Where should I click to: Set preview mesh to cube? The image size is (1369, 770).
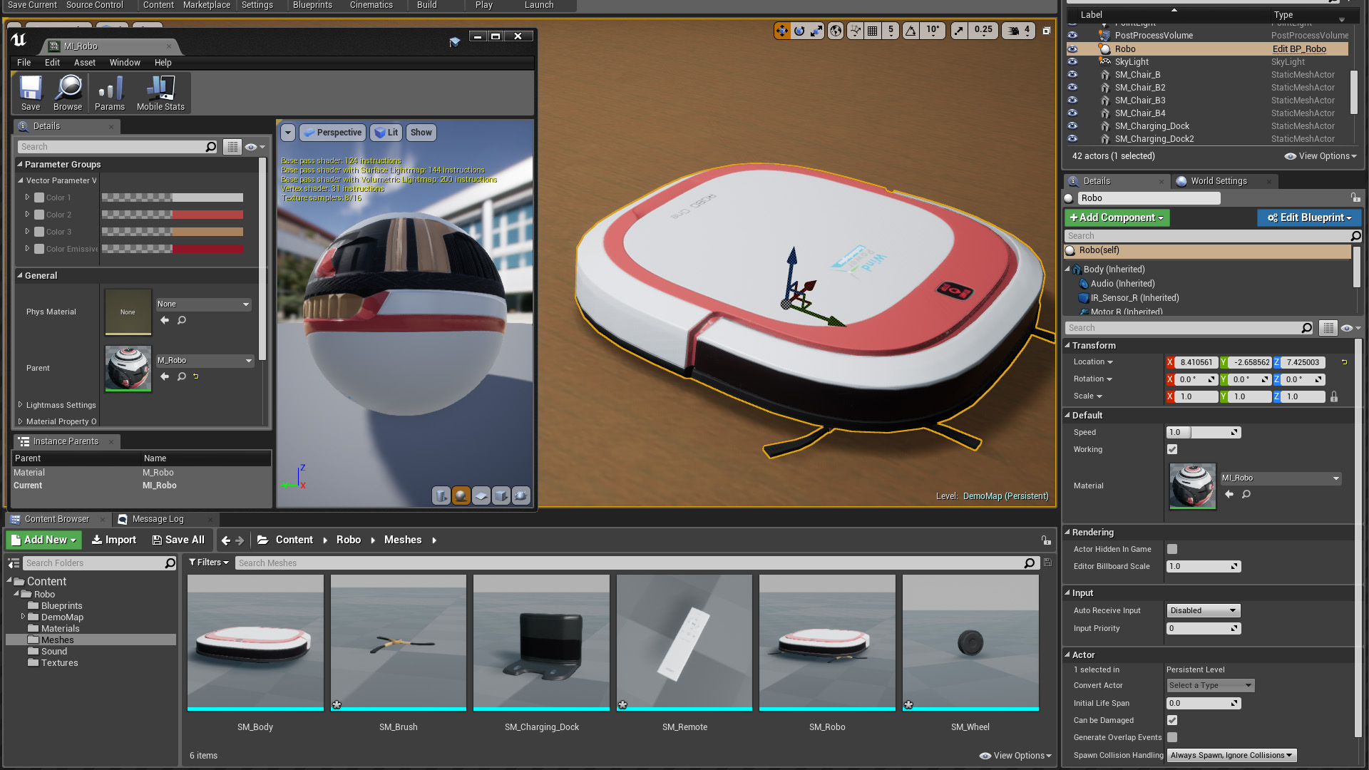[x=501, y=496]
